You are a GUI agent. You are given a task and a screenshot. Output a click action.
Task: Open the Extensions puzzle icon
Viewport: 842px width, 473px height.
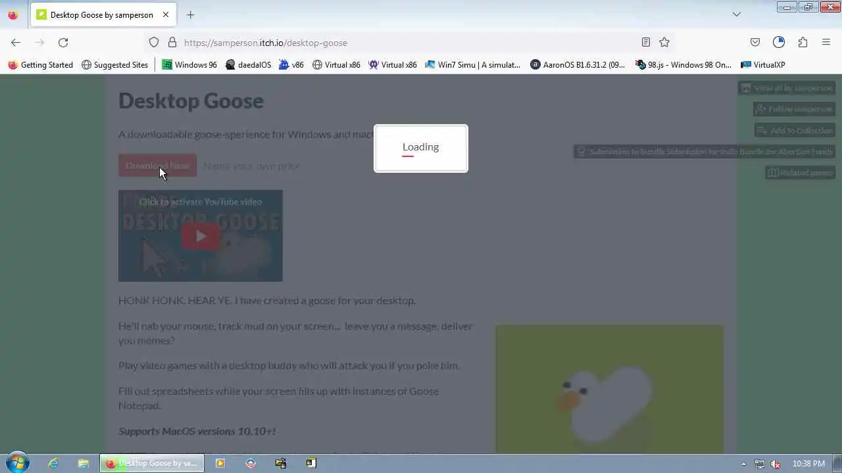tap(803, 42)
